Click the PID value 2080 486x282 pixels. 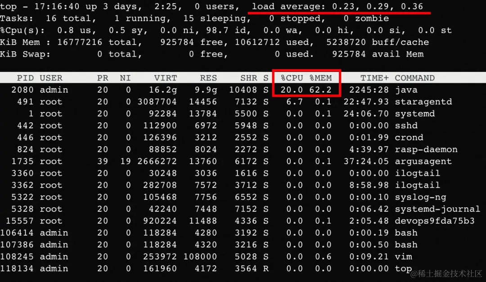coord(22,90)
